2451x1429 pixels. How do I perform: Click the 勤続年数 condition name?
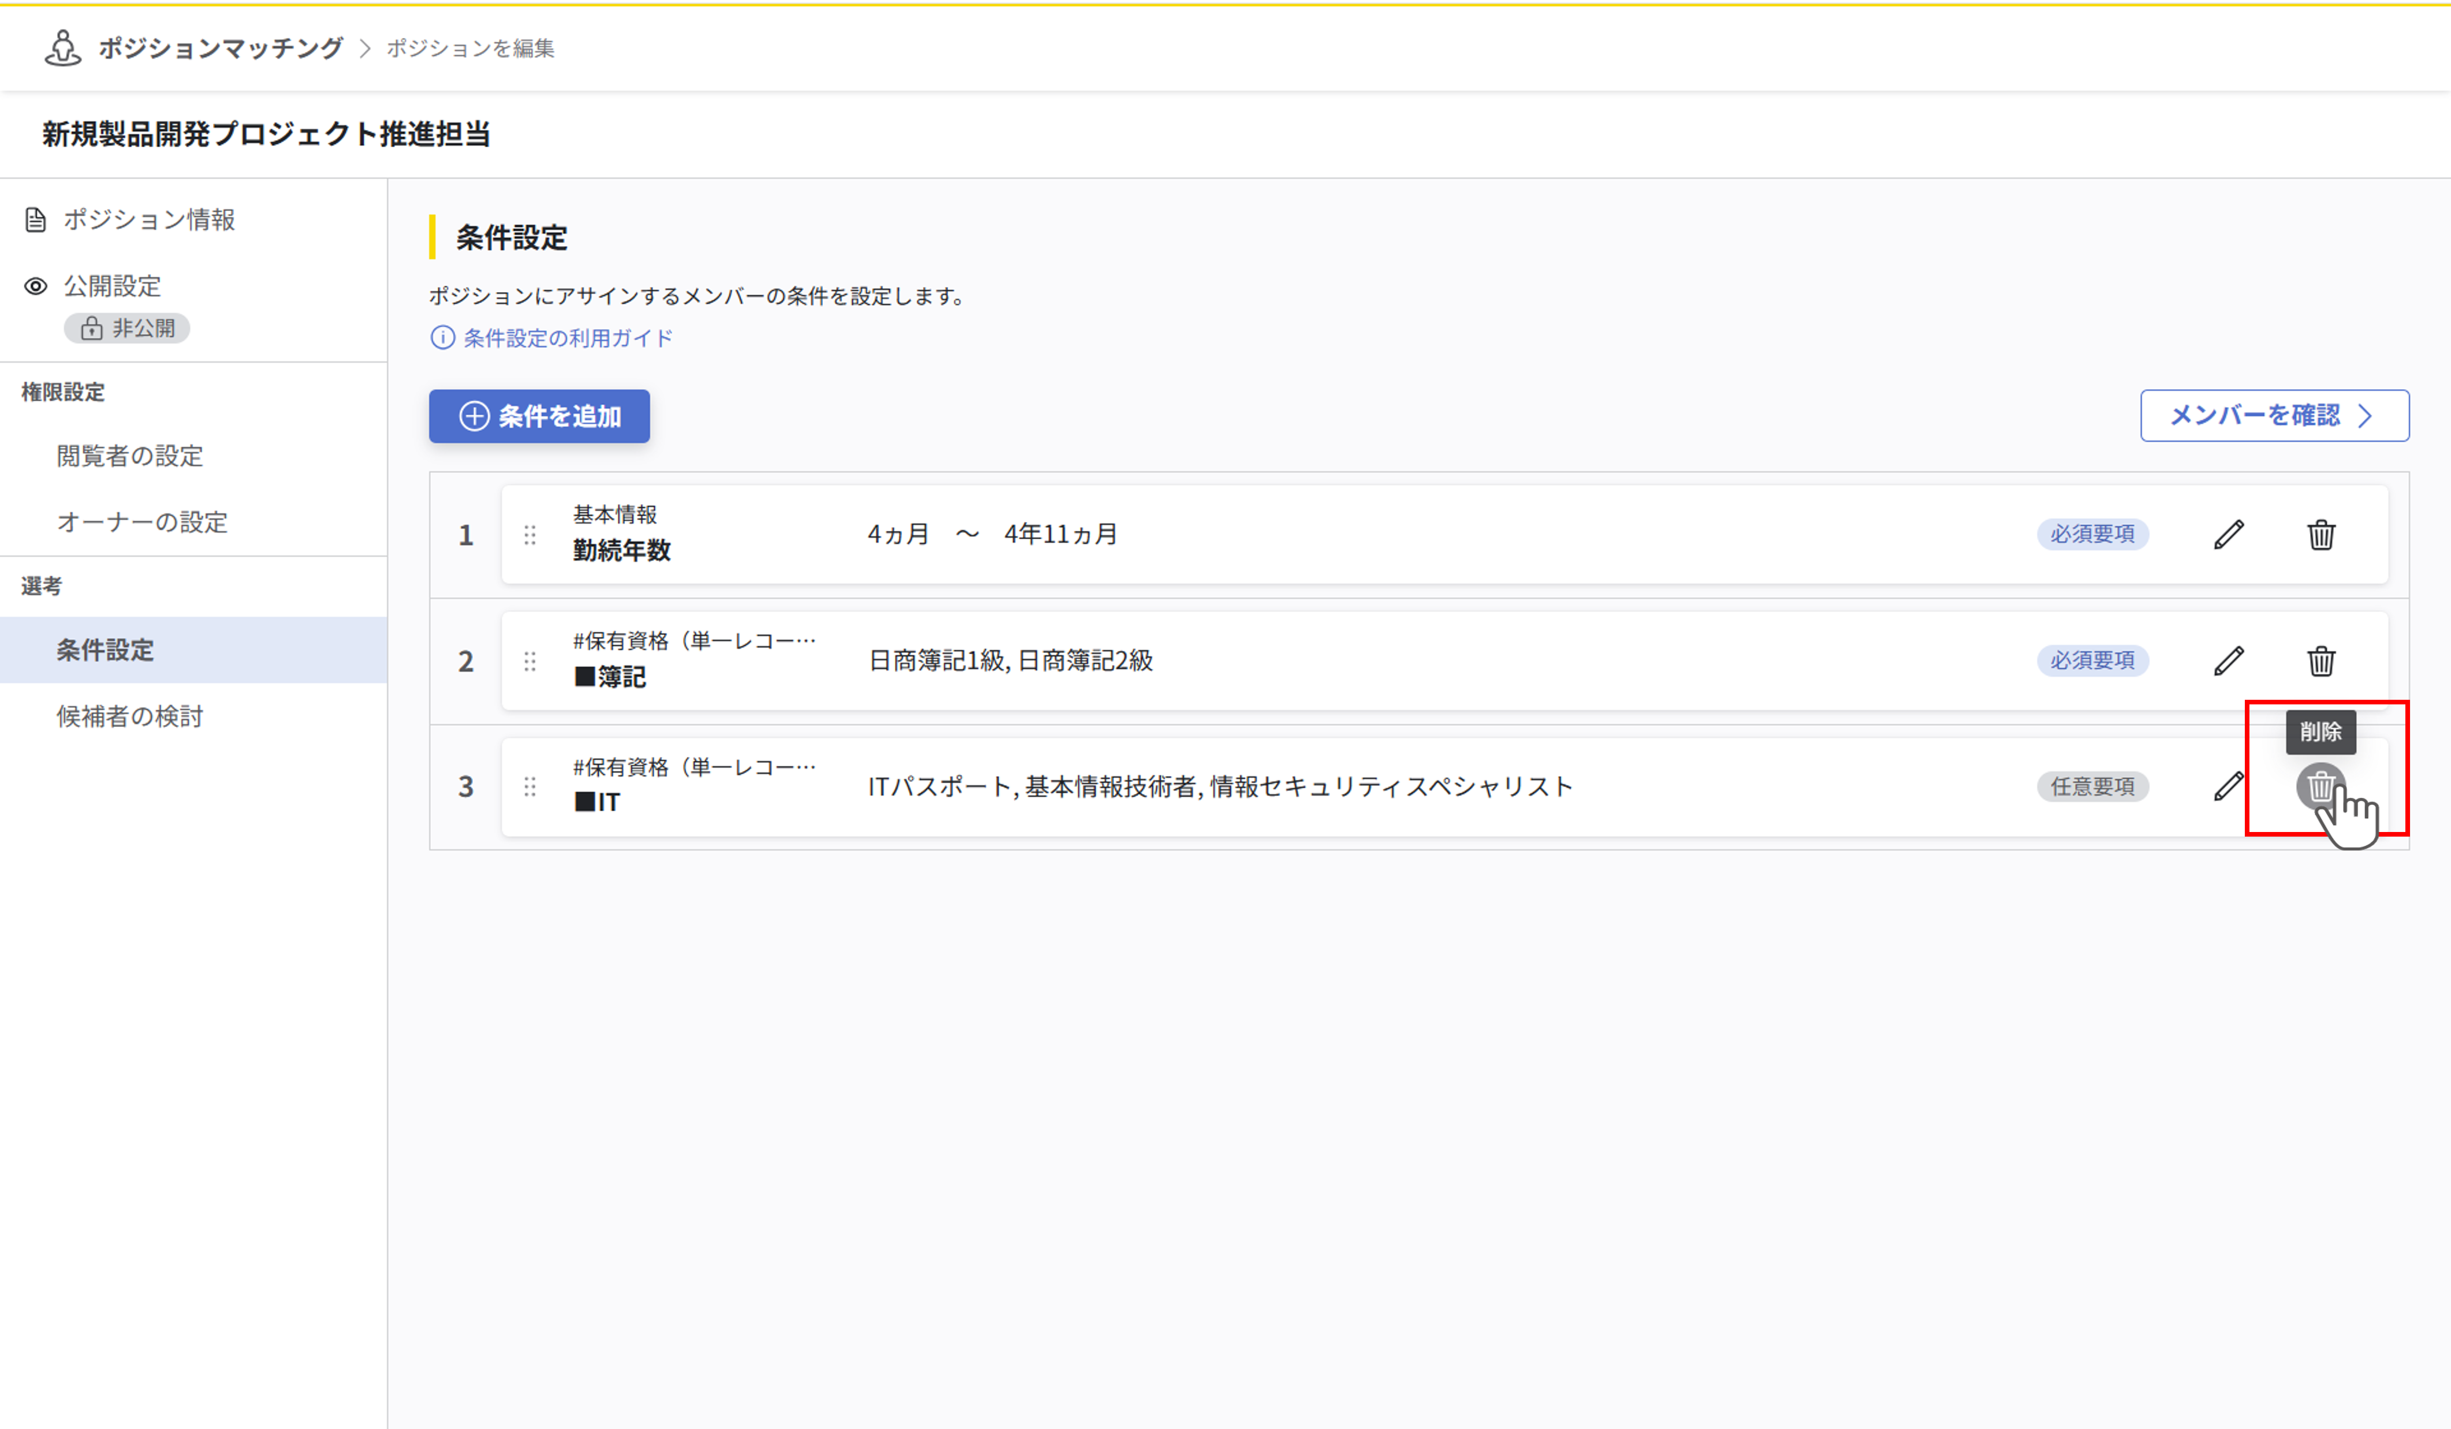coord(621,550)
